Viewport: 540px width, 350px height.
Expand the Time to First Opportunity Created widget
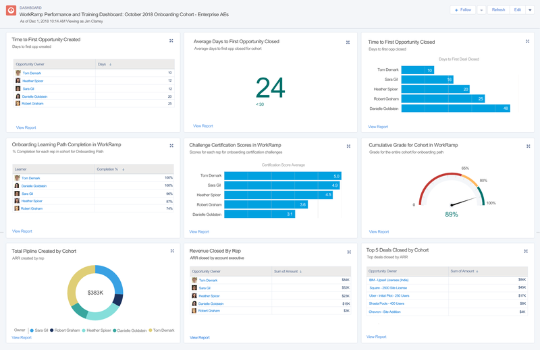(x=171, y=40)
